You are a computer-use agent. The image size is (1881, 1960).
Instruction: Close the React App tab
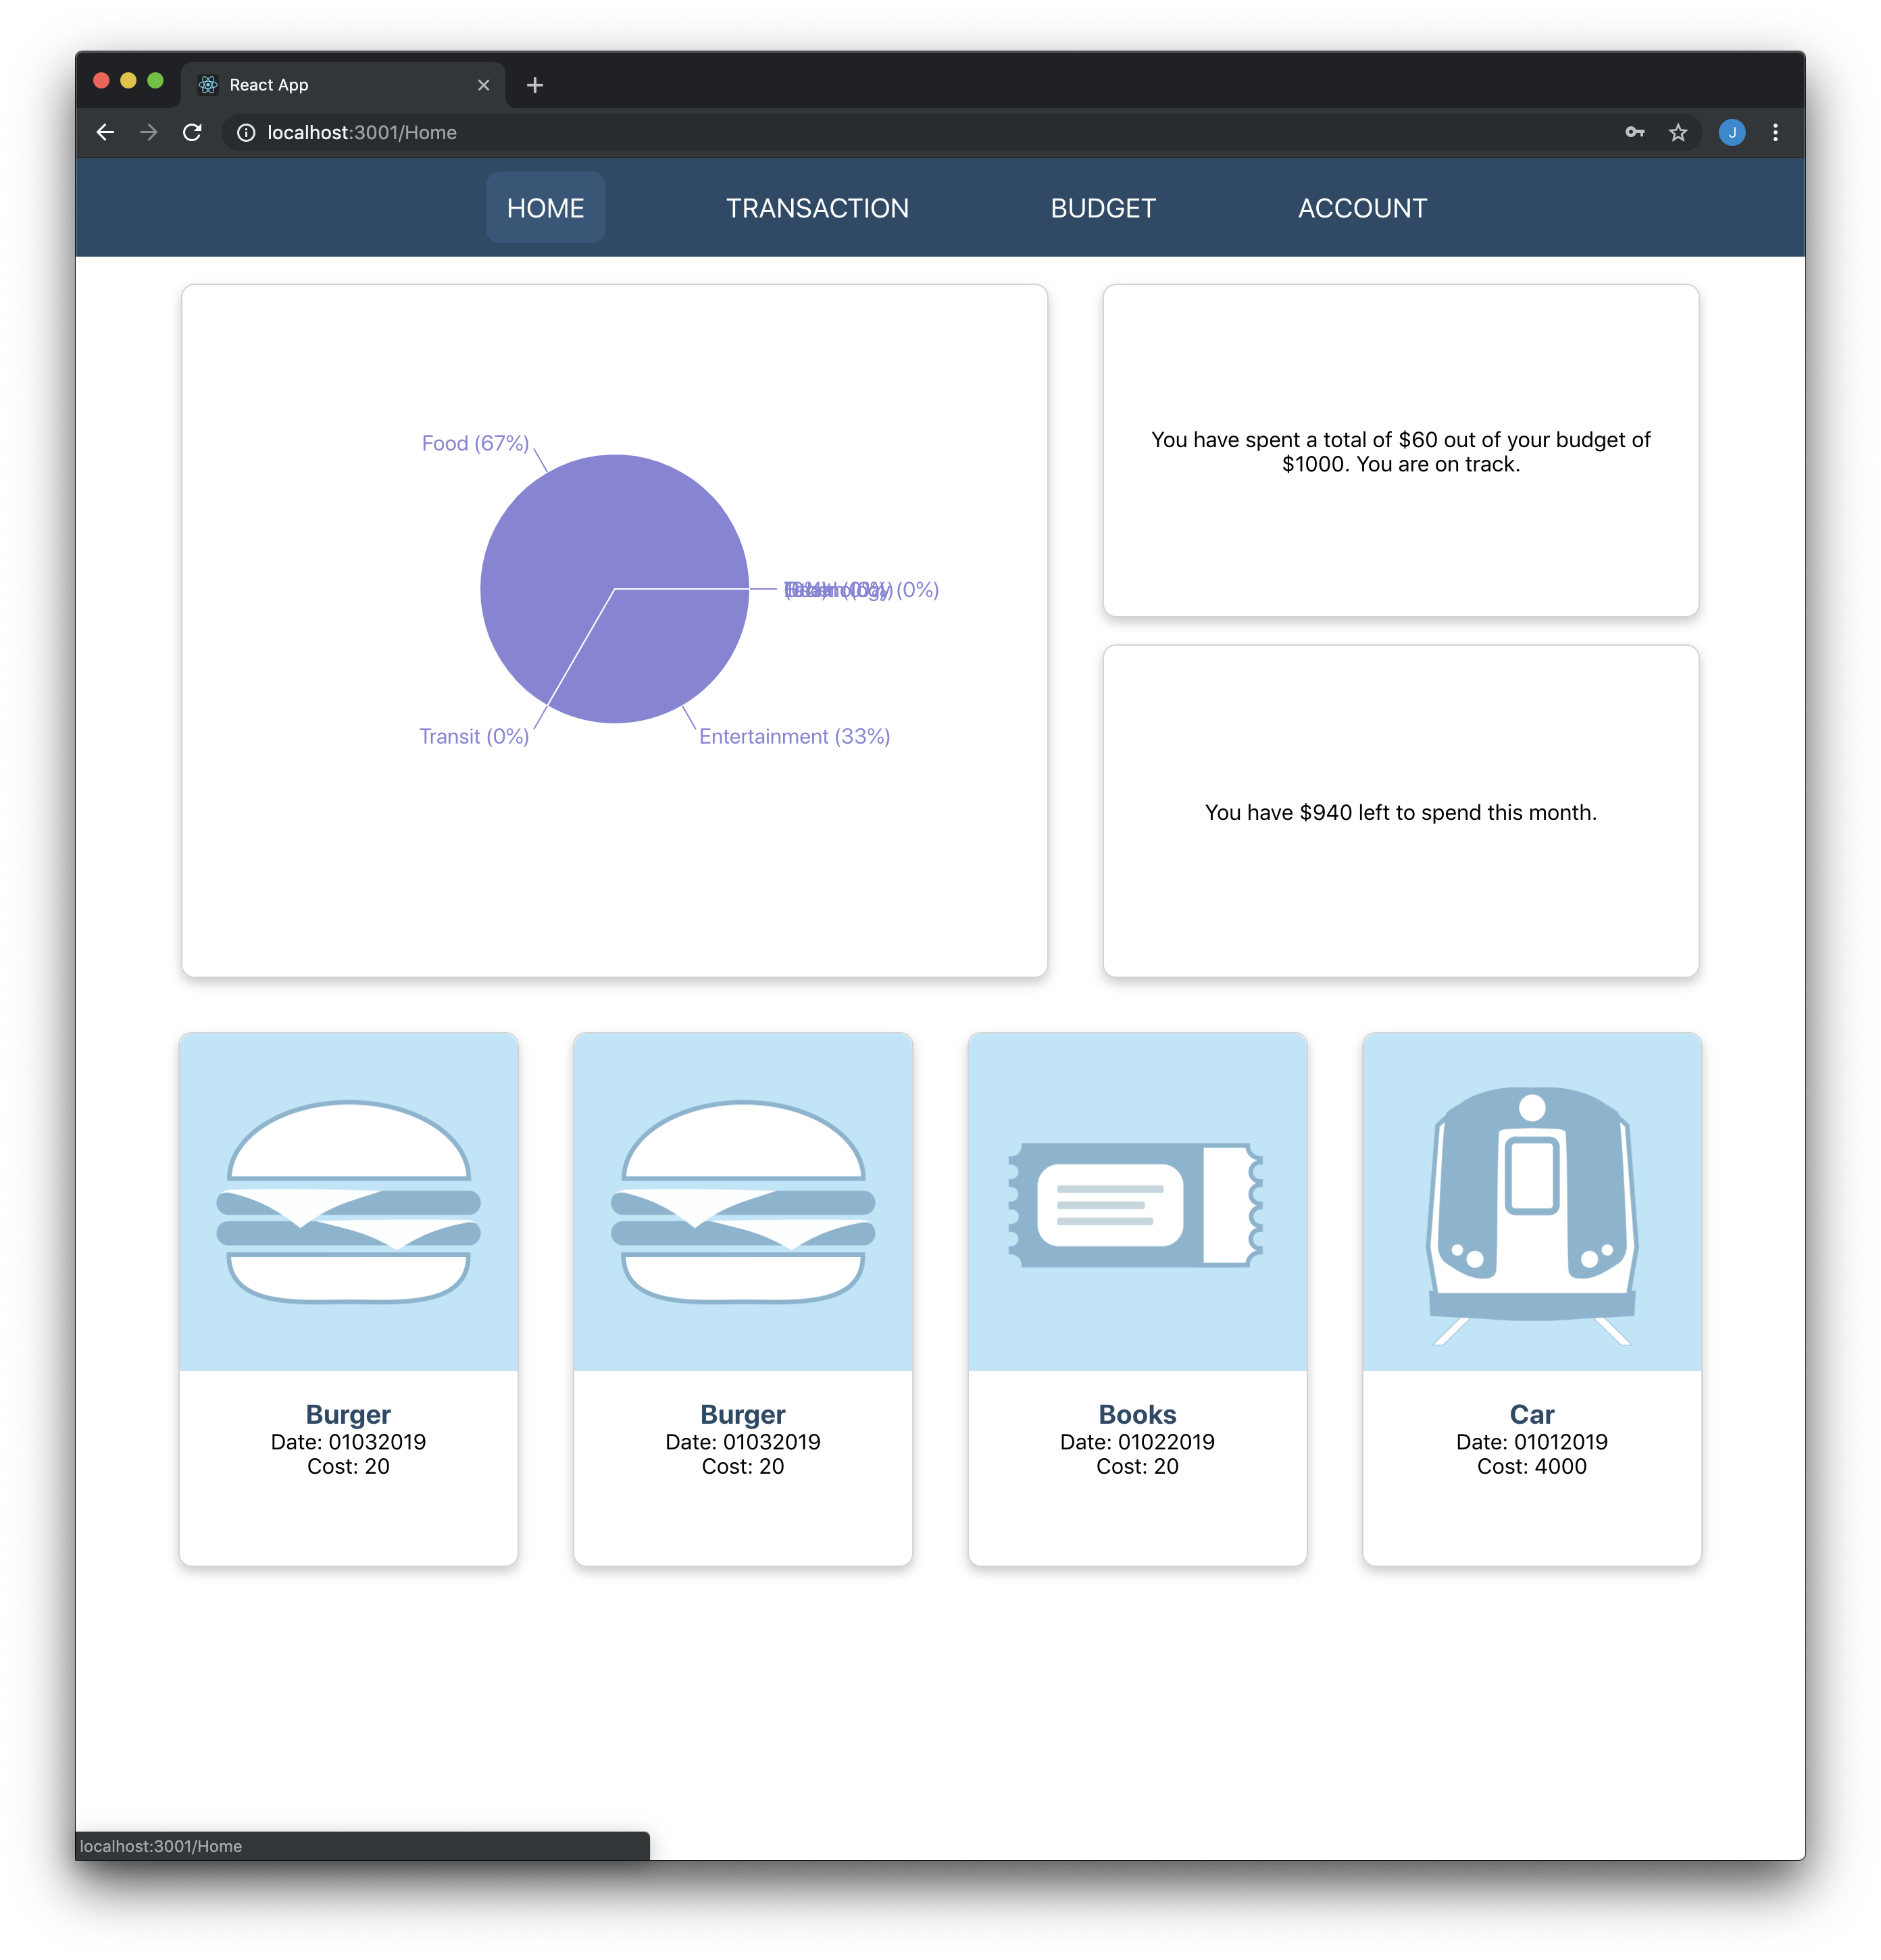pos(483,85)
